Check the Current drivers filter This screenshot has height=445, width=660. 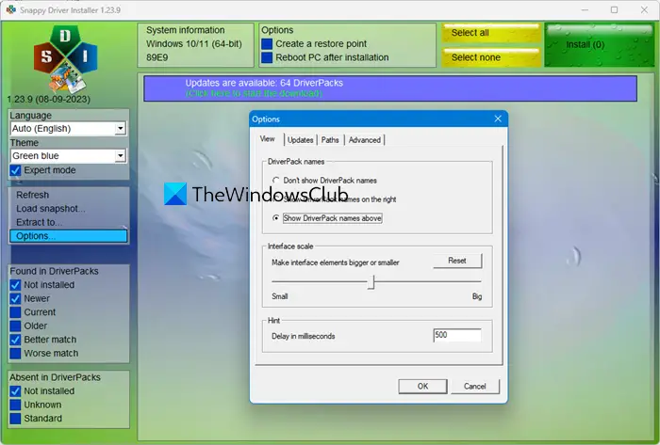tap(15, 312)
